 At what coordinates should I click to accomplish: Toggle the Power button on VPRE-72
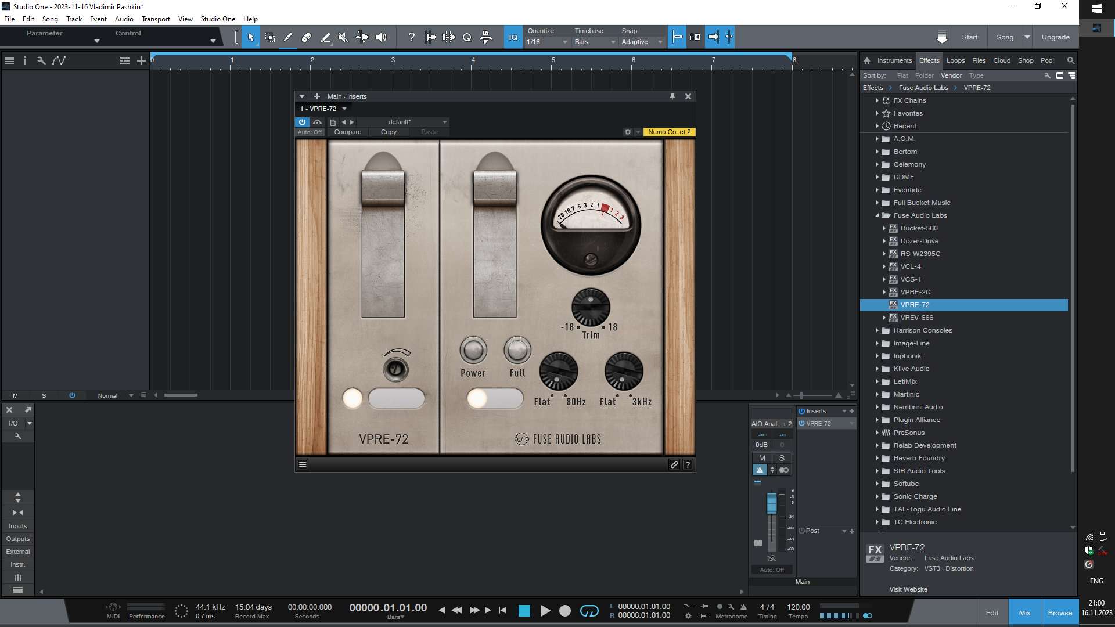point(473,350)
